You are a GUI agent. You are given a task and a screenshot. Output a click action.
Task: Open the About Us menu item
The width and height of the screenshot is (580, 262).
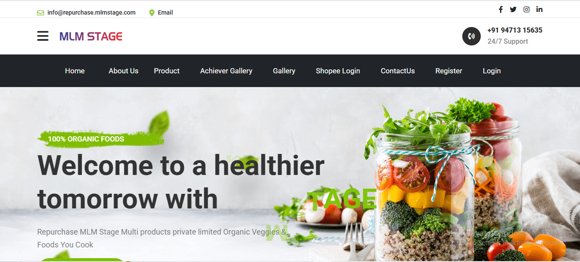point(123,71)
